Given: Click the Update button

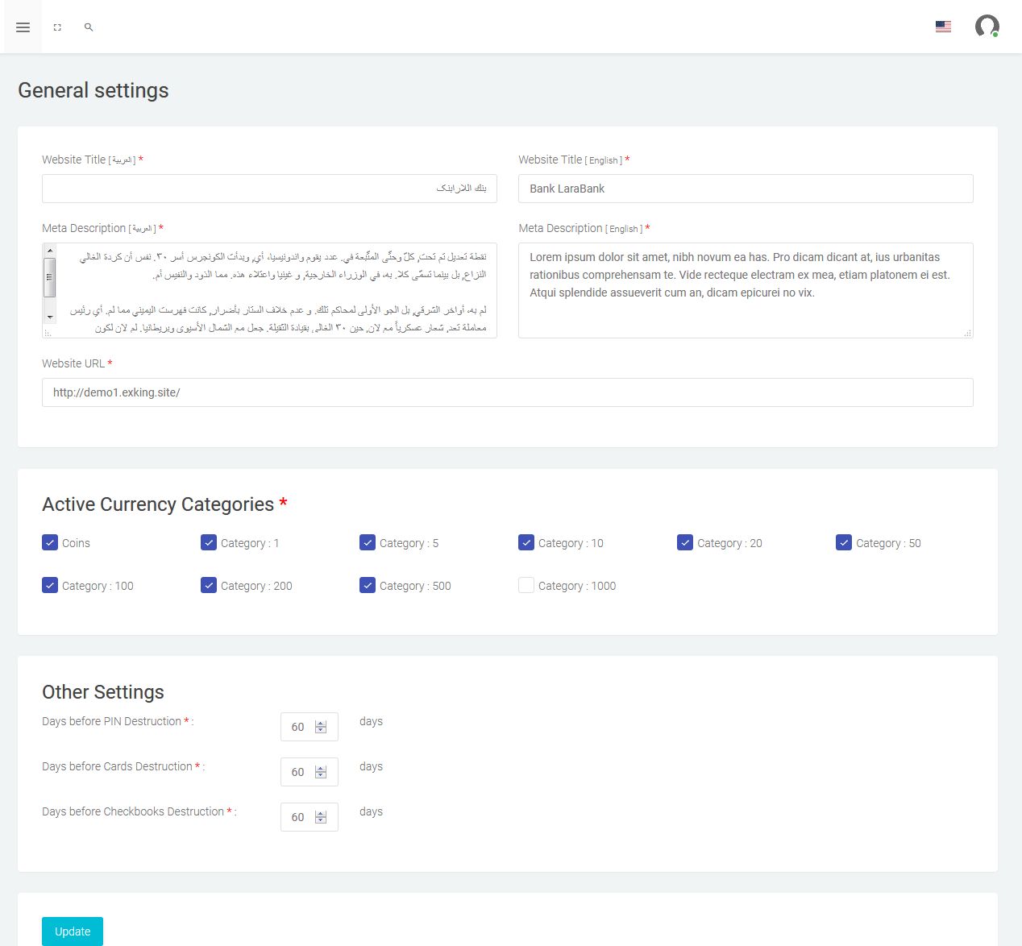Looking at the screenshot, I should (73, 931).
